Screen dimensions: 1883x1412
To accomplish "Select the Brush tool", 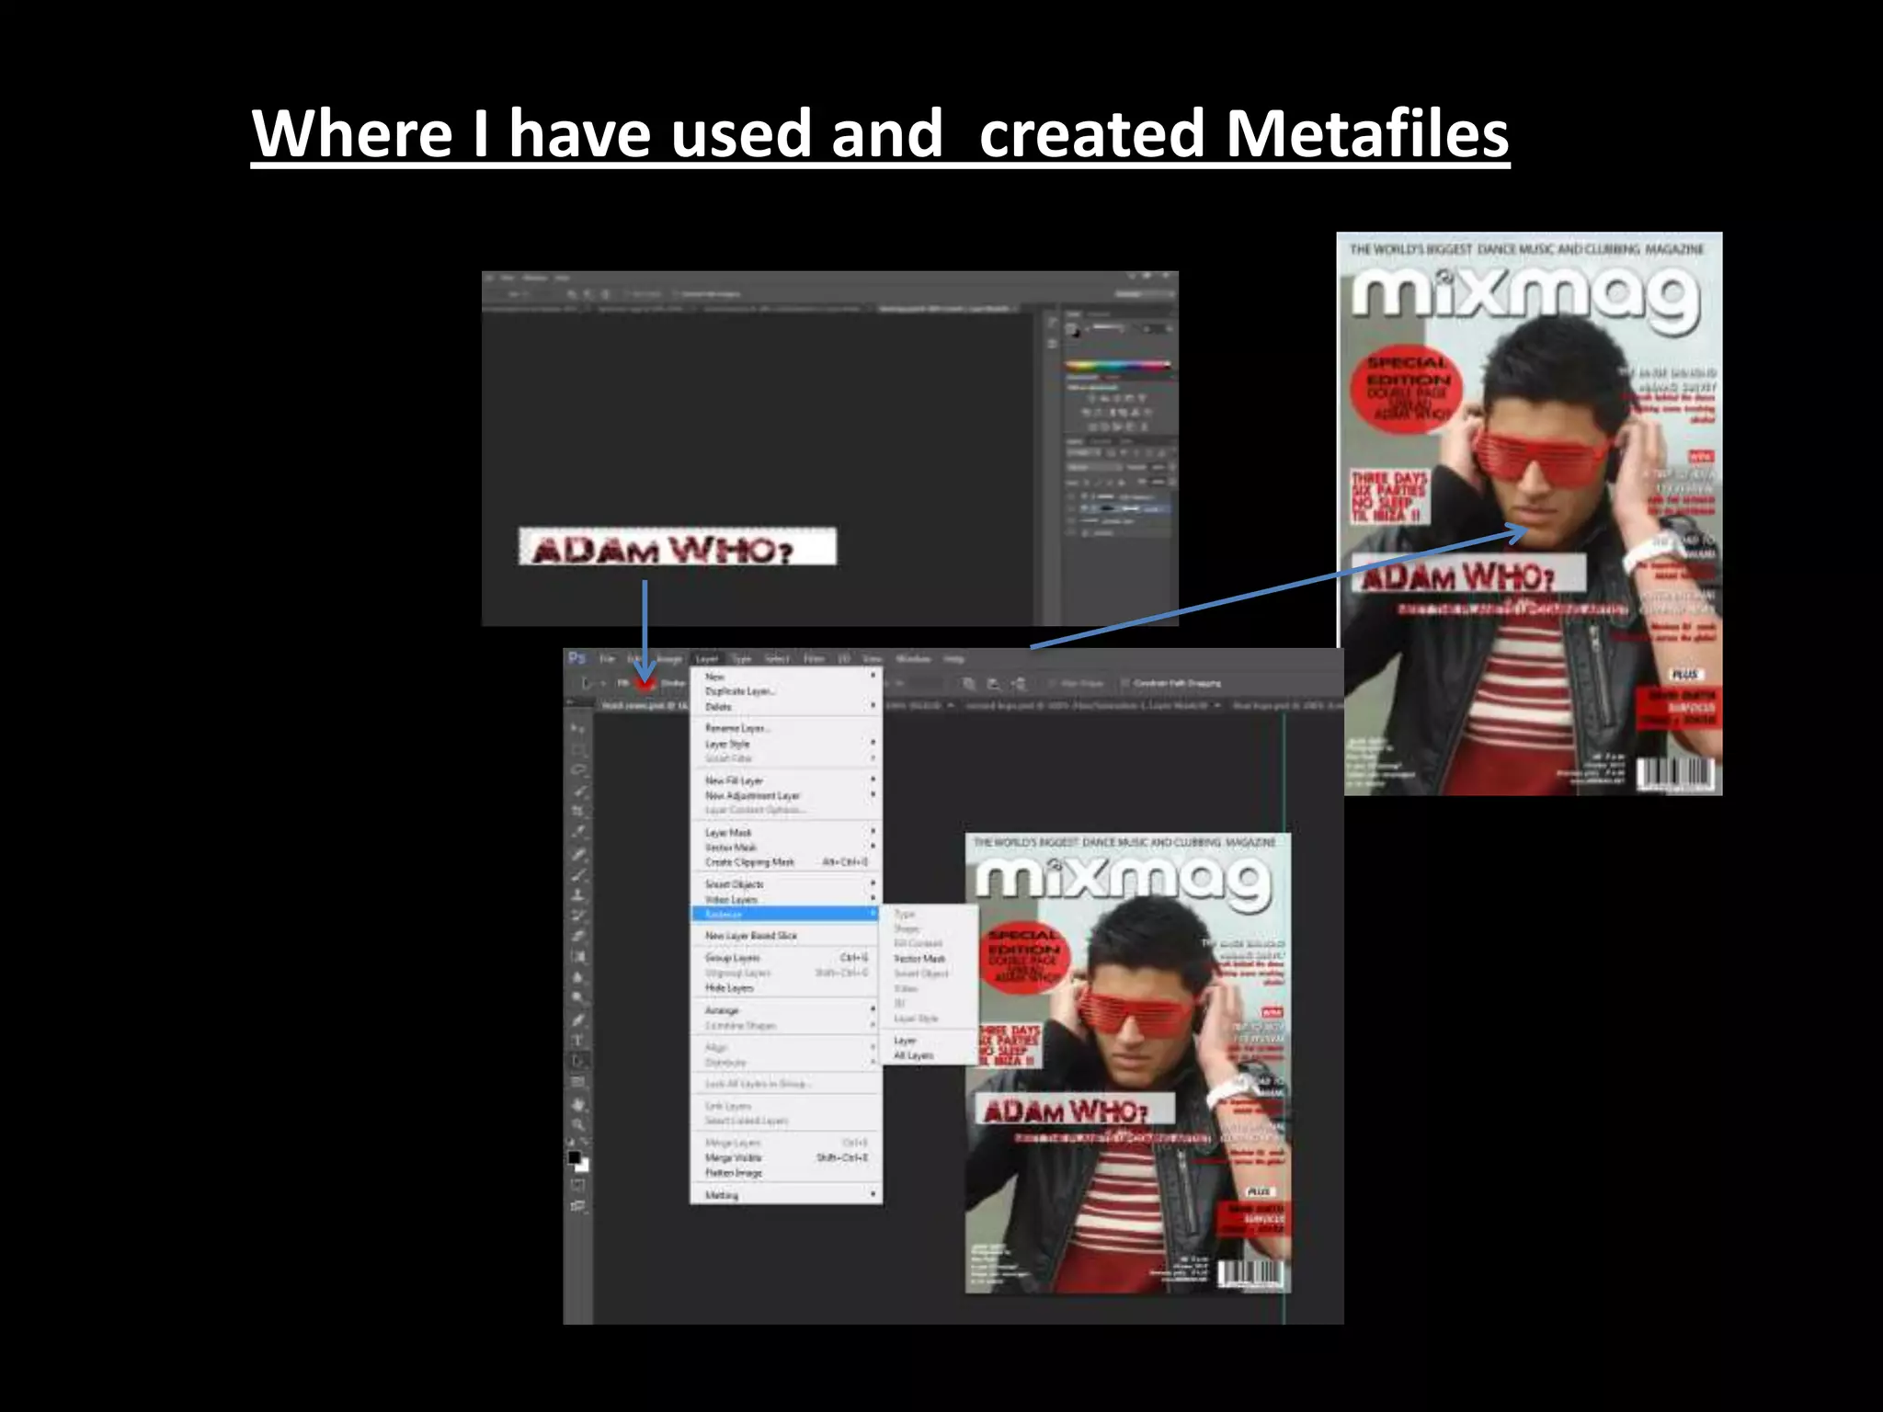I will click(577, 874).
